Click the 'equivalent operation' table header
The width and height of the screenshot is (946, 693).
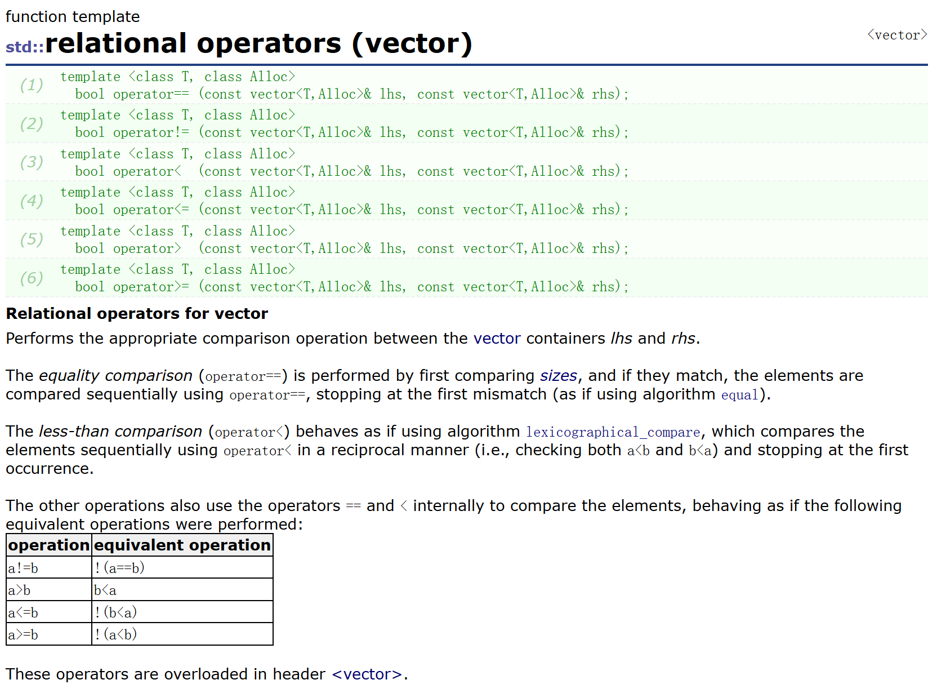tap(182, 545)
